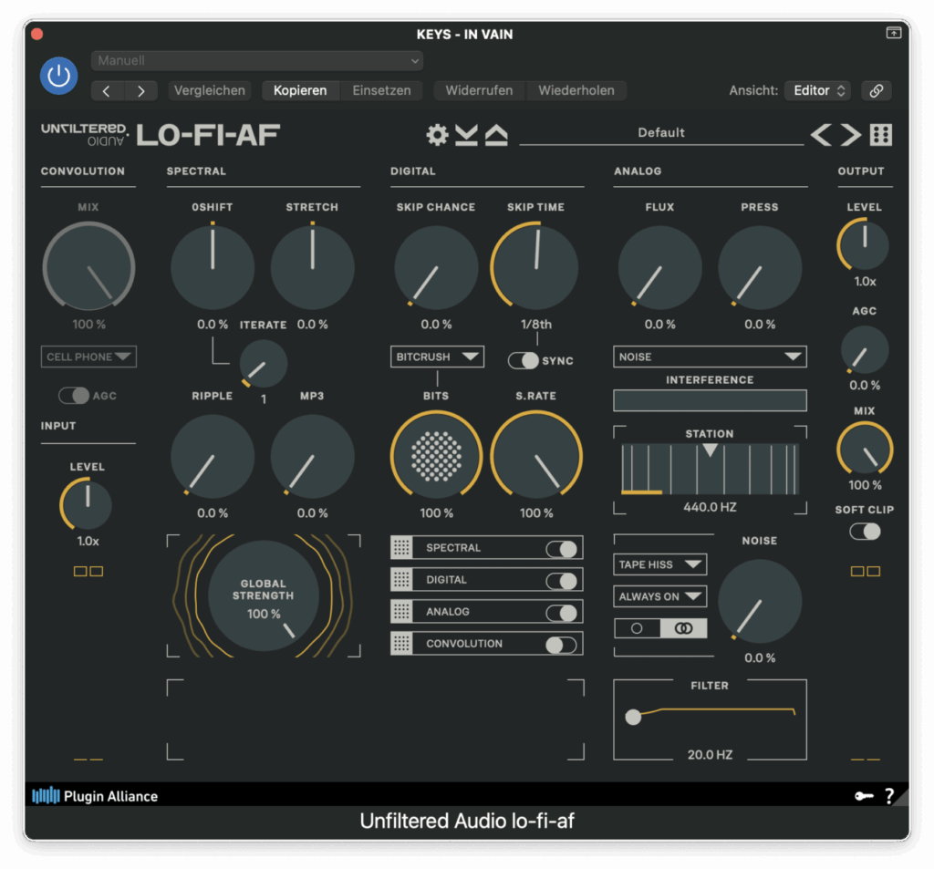Click the Global Strength knob
Viewport: 934px width, 869px height.
[x=264, y=596]
